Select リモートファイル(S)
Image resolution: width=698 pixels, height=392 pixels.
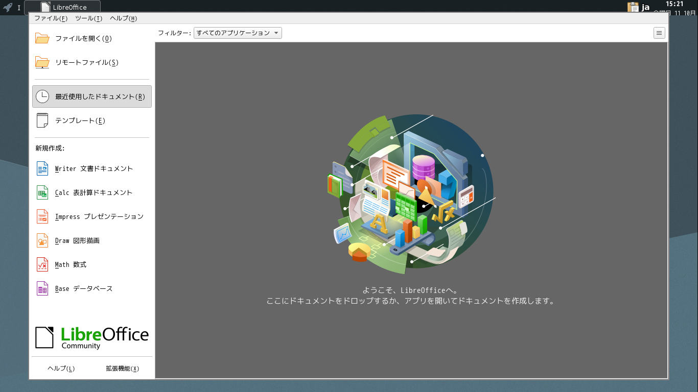[x=92, y=62]
